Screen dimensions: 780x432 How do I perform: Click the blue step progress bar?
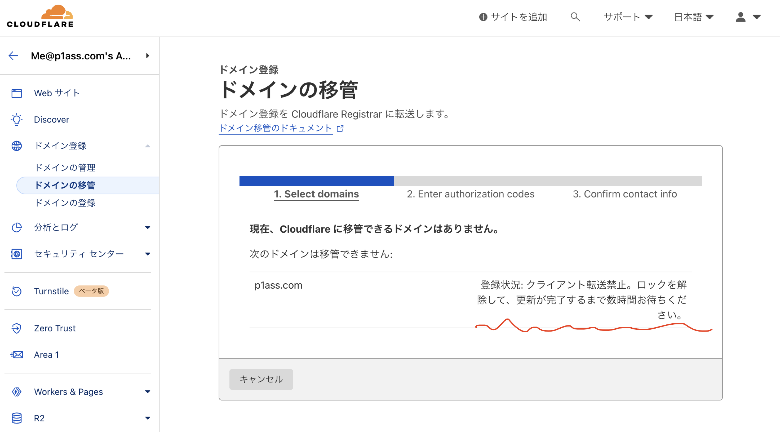tap(316, 181)
